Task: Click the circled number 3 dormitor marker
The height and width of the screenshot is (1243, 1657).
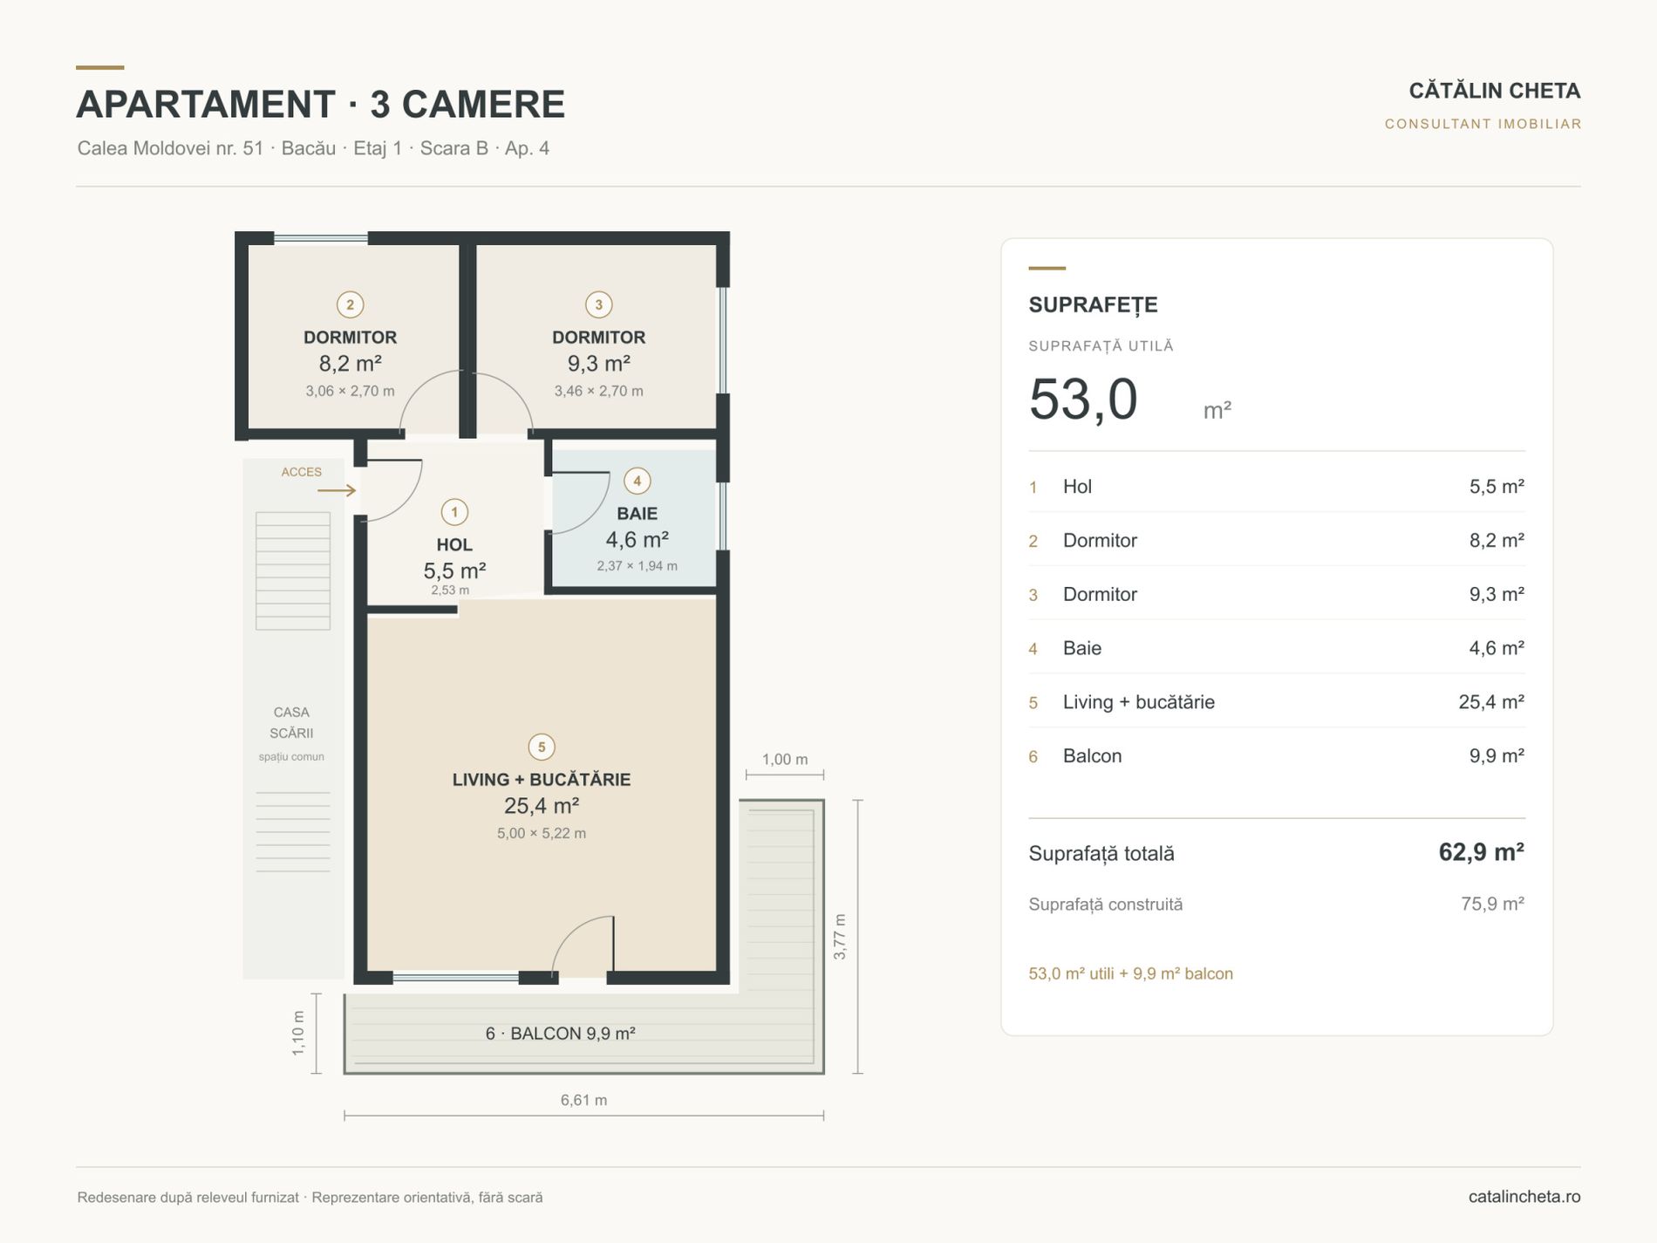Action: tap(598, 304)
